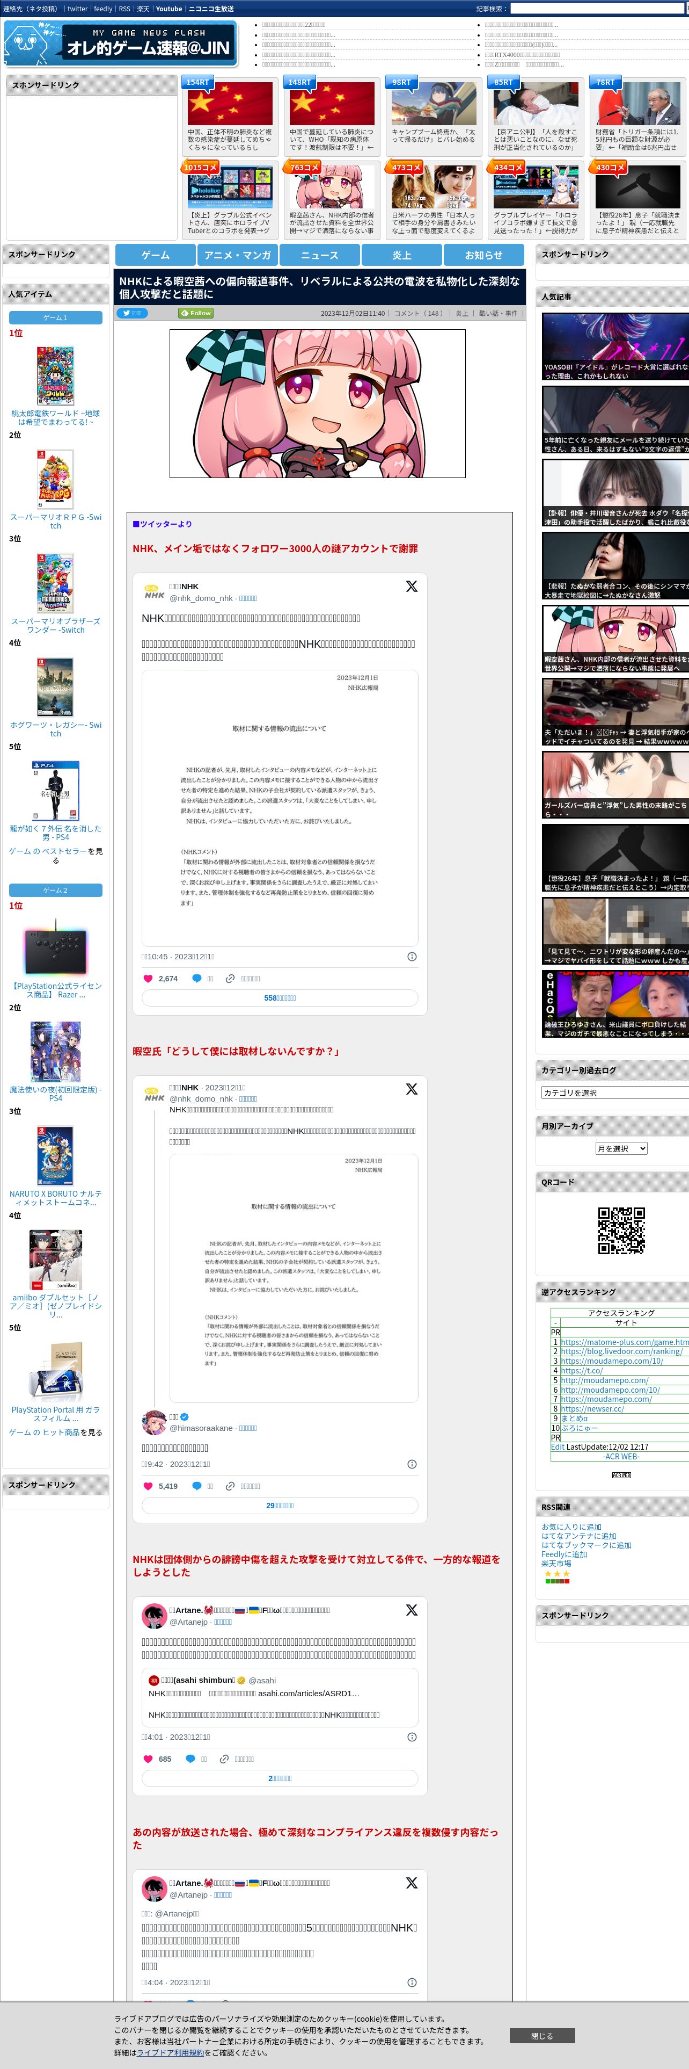Screen dimensions: 689x2069
Task: Click the Edit link in access ranking
Action: [558, 1446]
